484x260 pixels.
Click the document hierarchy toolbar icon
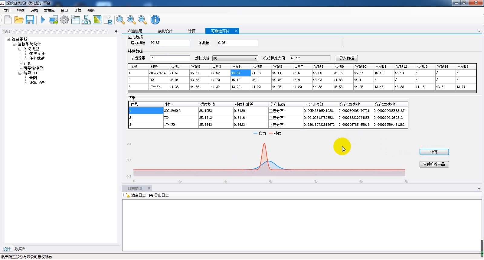86,20
